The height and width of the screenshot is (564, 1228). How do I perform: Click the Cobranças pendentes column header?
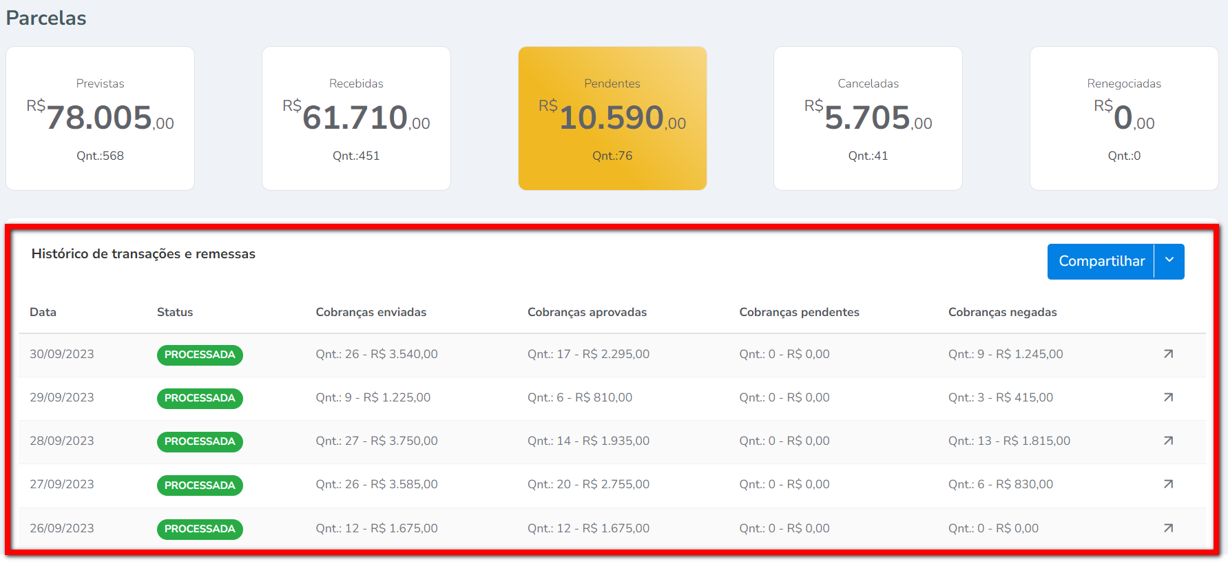click(799, 312)
